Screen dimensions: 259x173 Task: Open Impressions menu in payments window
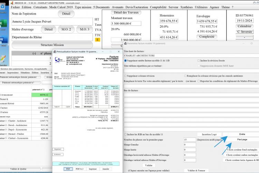pyautogui.click(x=13, y=73)
